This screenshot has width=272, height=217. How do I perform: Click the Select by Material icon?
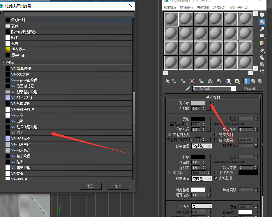pos(262,64)
